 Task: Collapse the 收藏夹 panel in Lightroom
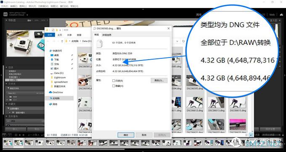coord(6,104)
